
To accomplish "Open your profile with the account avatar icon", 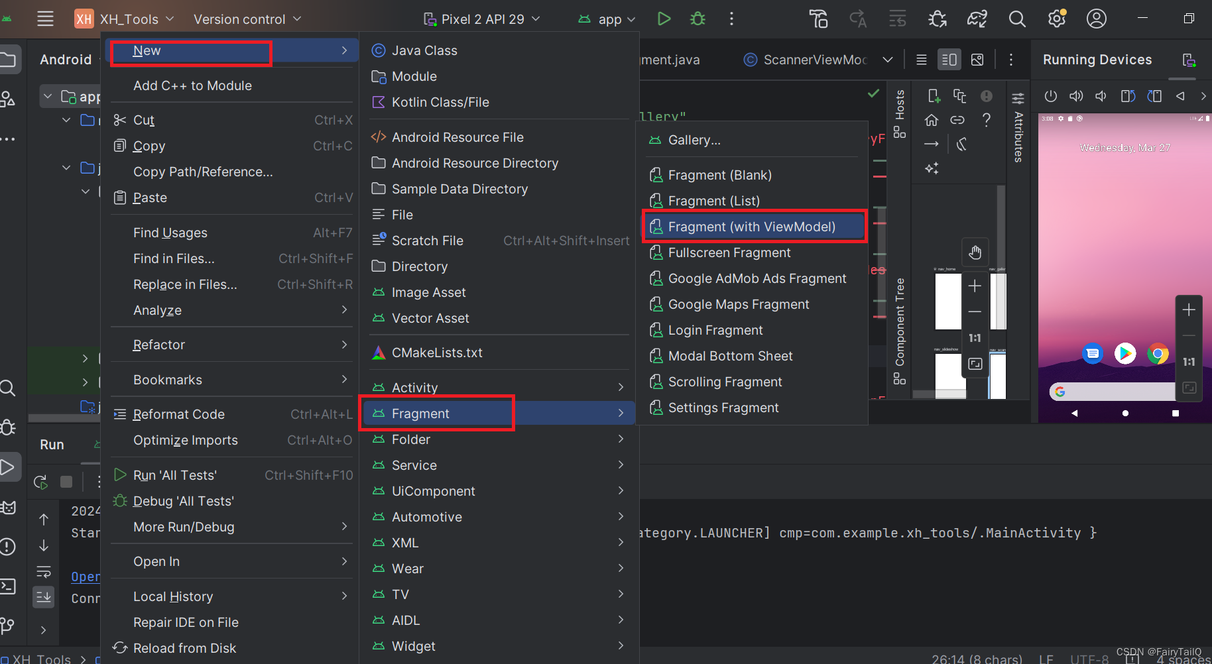I will tap(1096, 19).
